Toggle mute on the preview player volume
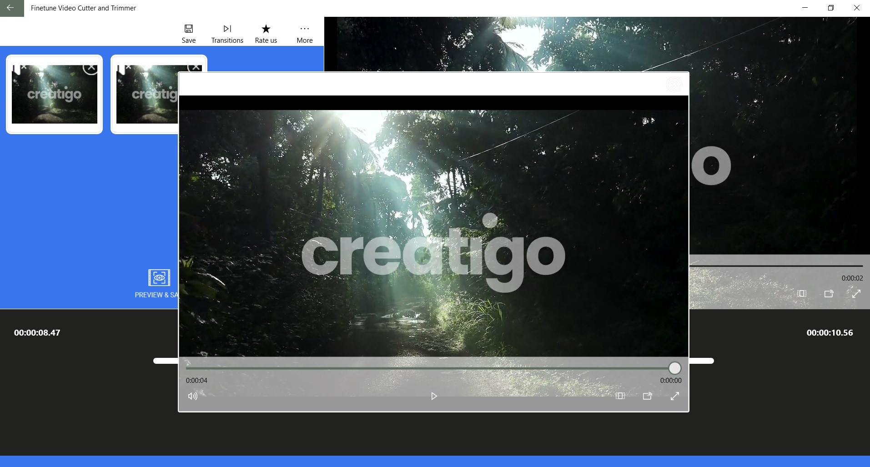Image resolution: width=870 pixels, height=467 pixels. pyautogui.click(x=192, y=396)
